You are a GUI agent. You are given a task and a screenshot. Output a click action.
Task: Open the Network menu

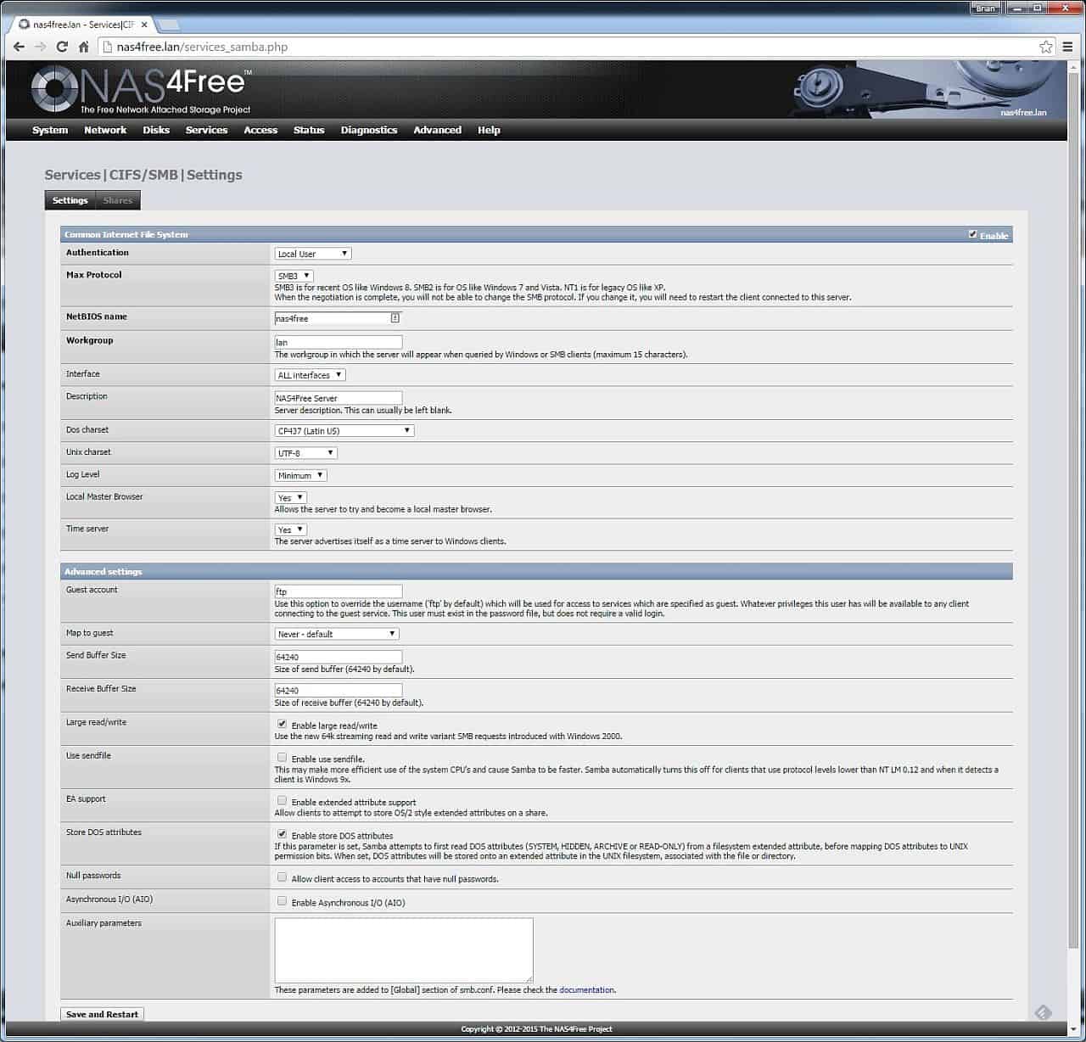pyautogui.click(x=105, y=130)
